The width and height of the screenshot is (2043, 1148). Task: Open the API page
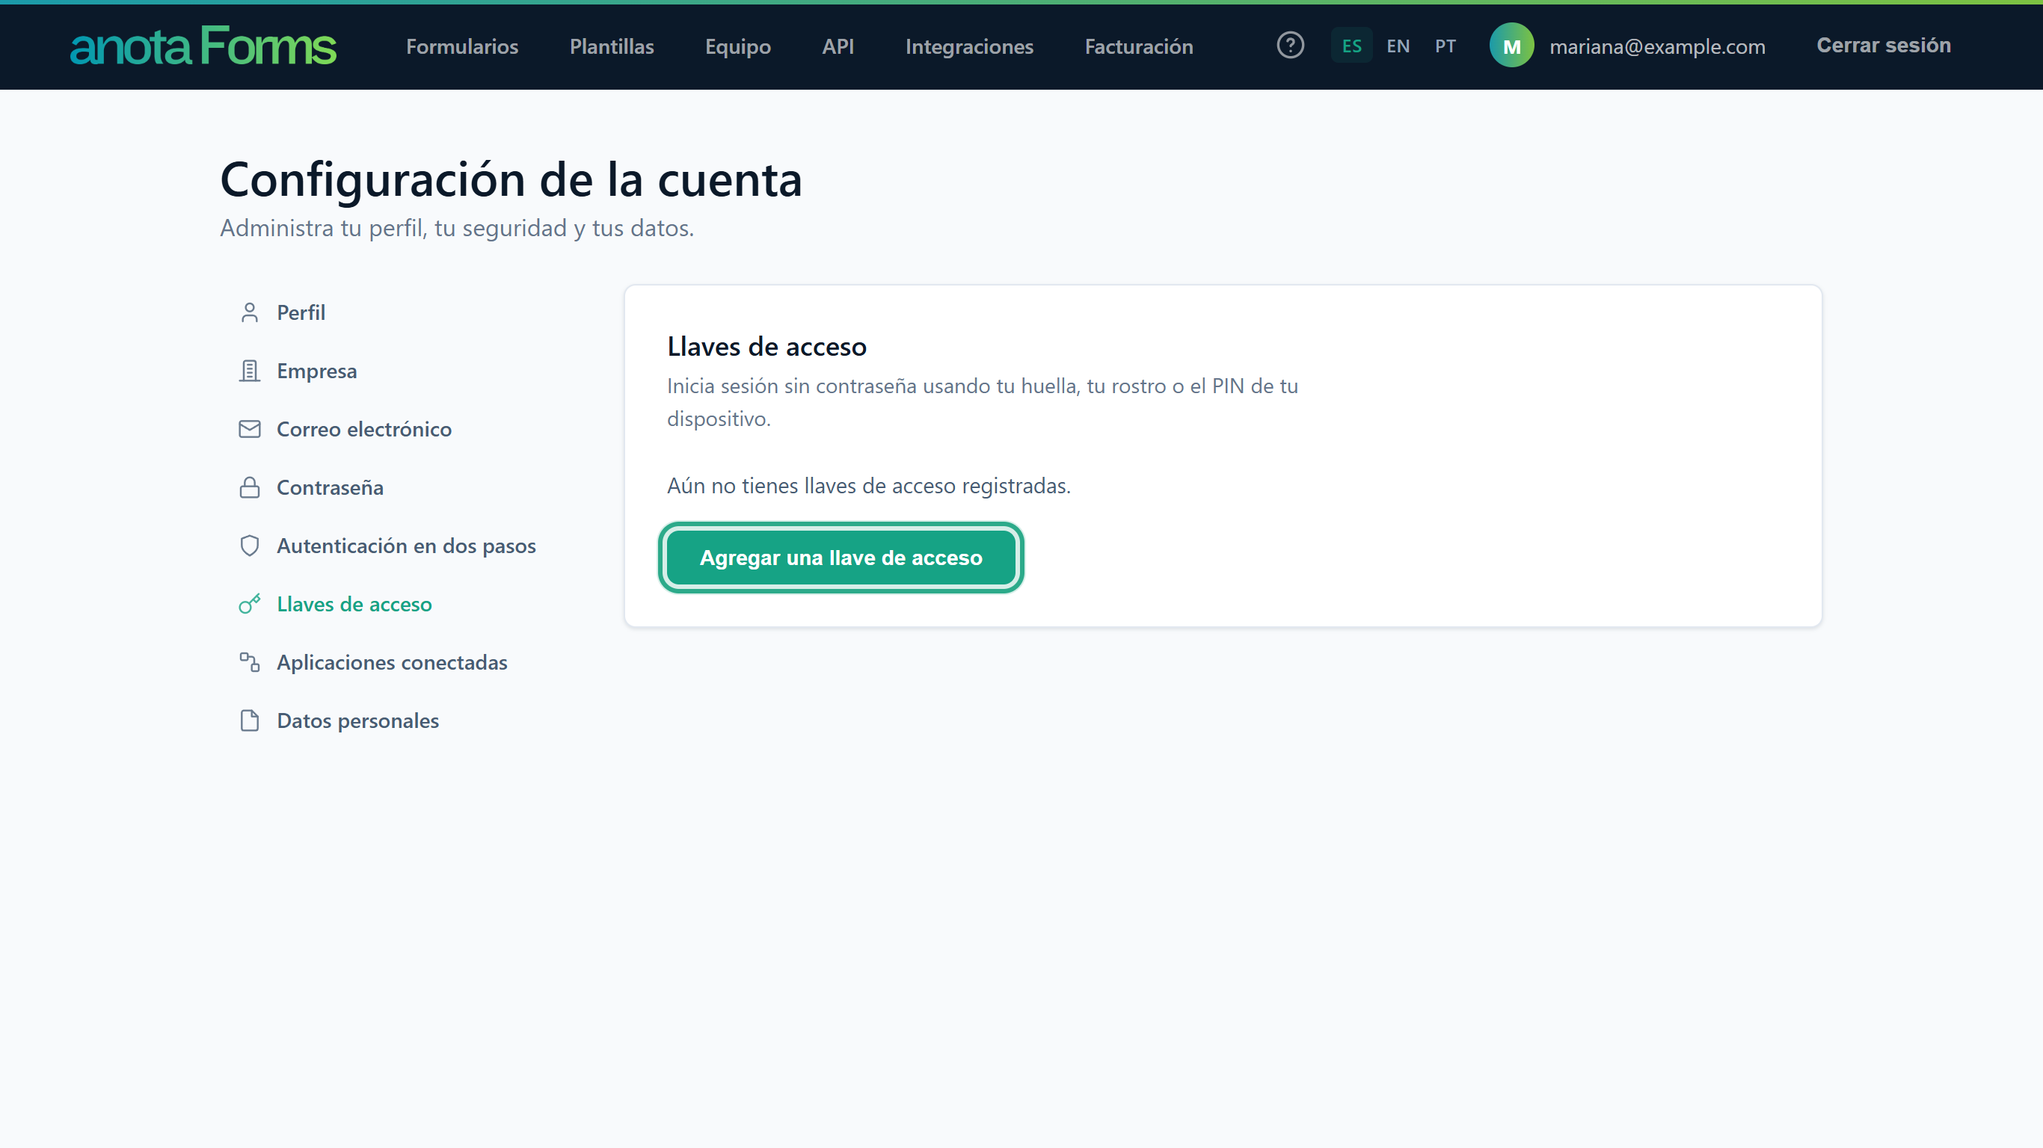[838, 47]
